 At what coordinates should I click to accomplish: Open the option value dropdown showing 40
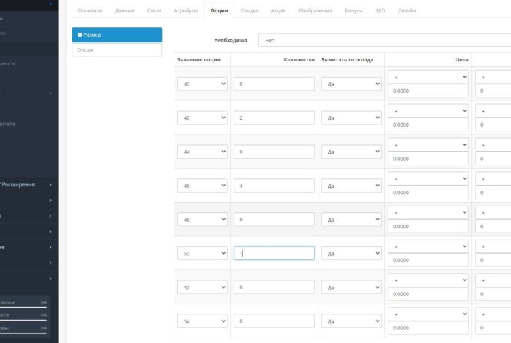[x=202, y=84]
